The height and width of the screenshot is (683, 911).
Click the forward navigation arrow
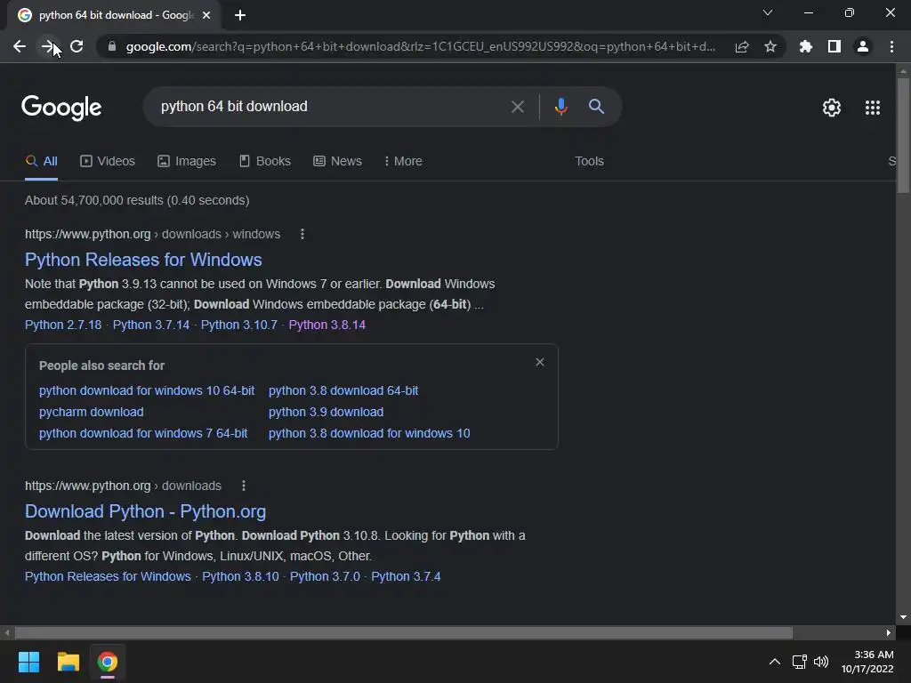click(48, 46)
